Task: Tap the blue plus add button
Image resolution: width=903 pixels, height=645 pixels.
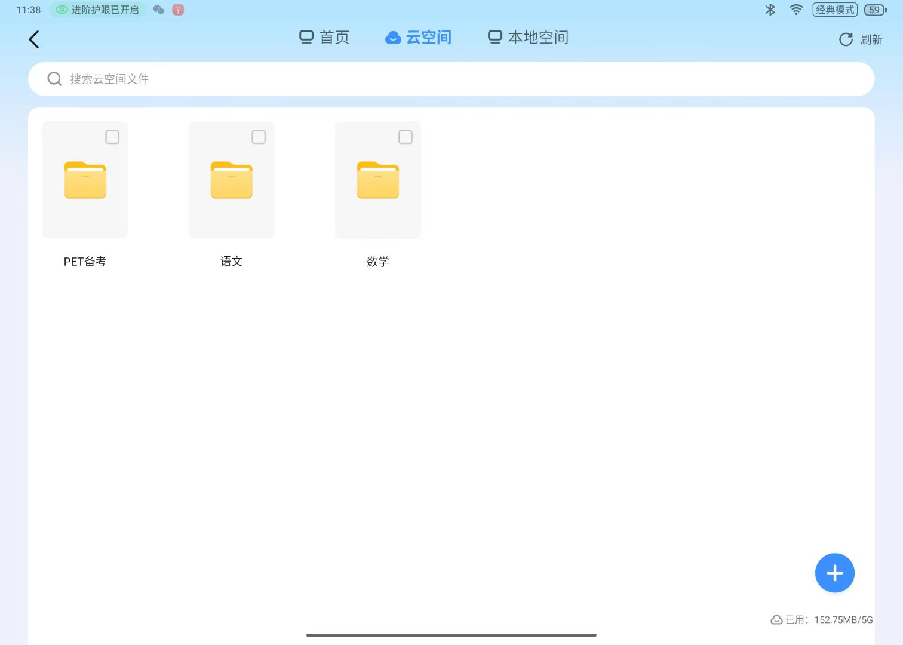Action: click(x=834, y=573)
